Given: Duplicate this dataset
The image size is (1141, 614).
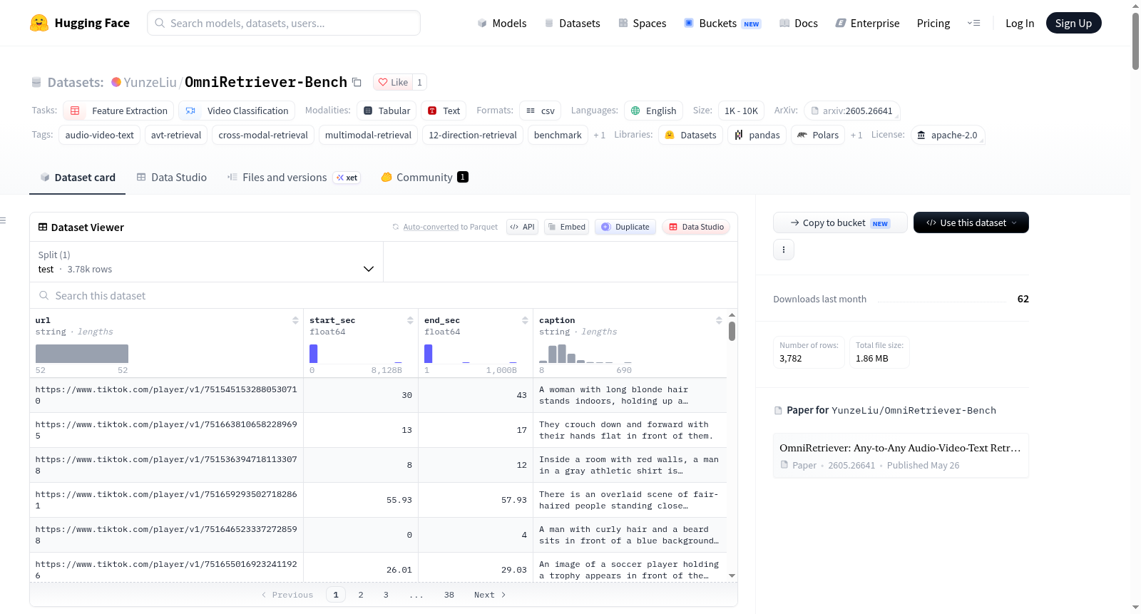Looking at the screenshot, I should (625, 227).
